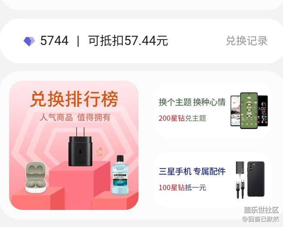Open 换个主题 换种心情 theme card

click(212, 110)
